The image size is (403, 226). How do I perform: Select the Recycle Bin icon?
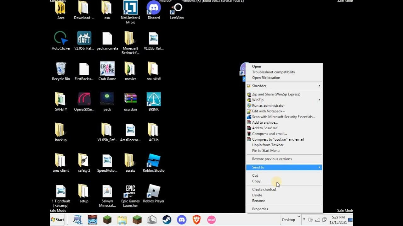(x=61, y=71)
